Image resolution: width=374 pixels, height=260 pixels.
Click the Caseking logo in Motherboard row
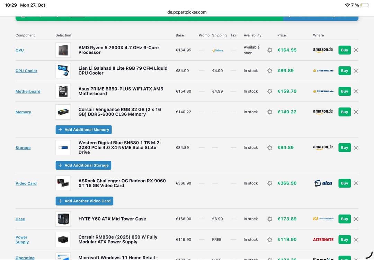point(323,91)
